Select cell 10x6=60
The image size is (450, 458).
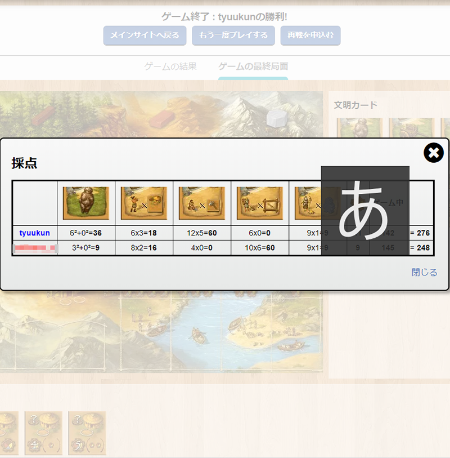[x=260, y=248]
